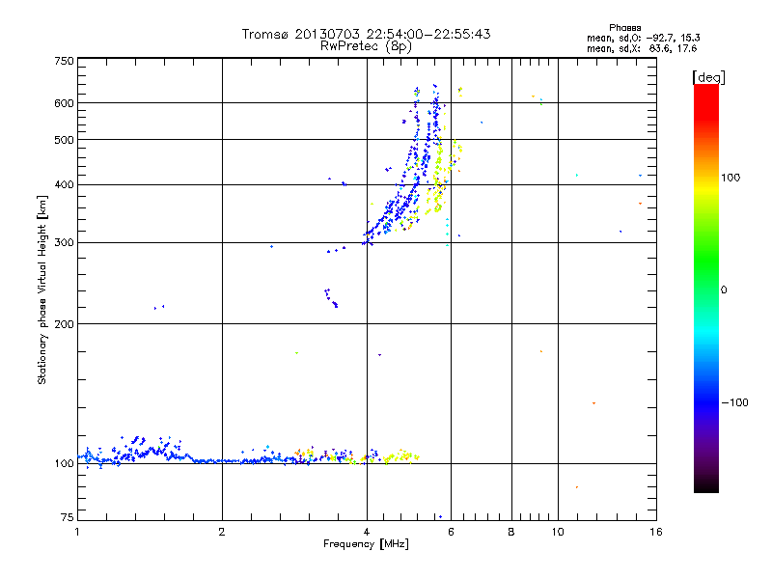Click the "RwPretec (8p)" subtitle

pyautogui.click(x=366, y=46)
